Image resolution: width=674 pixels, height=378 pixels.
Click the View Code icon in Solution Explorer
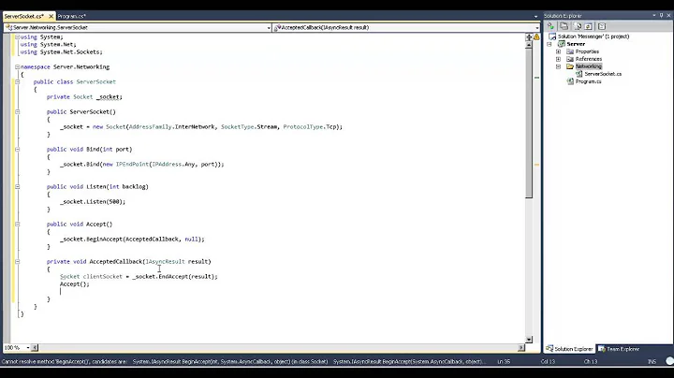coord(589,26)
